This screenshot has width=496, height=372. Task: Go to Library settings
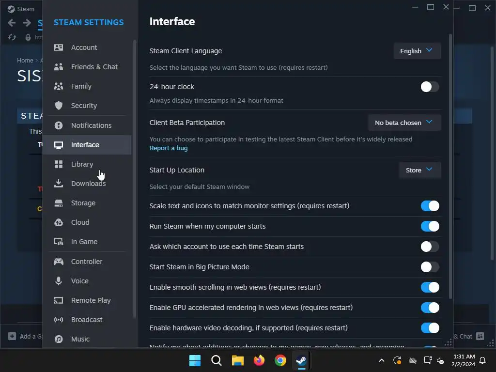click(87, 164)
